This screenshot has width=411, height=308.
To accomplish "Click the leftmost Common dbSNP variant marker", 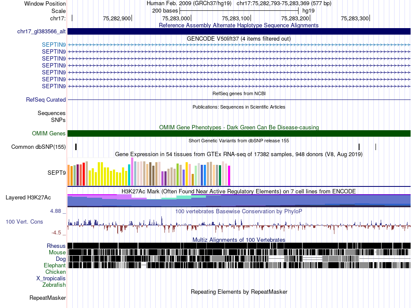I will point(76,147).
